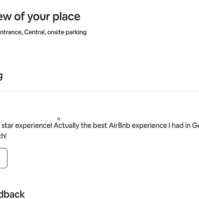Click the small square marker above 'Actually'
Viewport: 199px width, 199px height.
pyautogui.click(x=59, y=119)
